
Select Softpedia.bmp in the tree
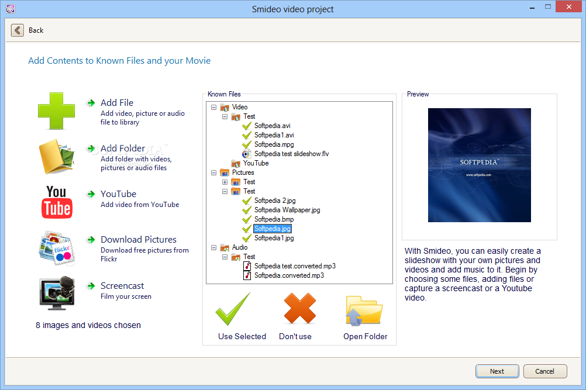[x=274, y=219]
